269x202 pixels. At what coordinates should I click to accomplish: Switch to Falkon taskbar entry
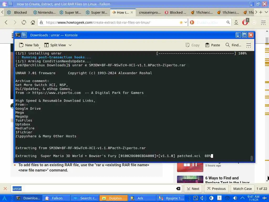pos(56,198)
